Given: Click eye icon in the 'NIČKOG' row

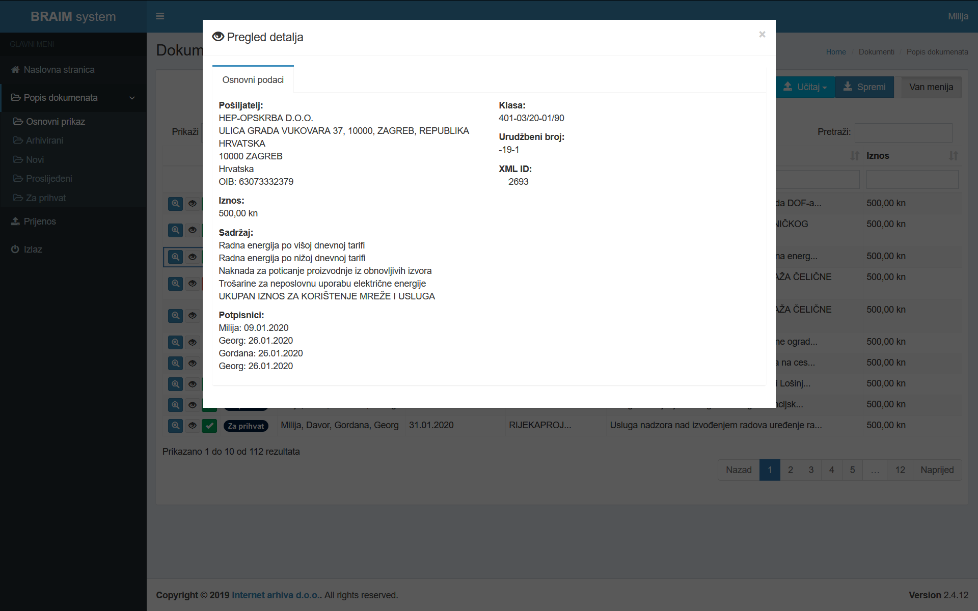Looking at the screenshot, I should tap(192, 230).
